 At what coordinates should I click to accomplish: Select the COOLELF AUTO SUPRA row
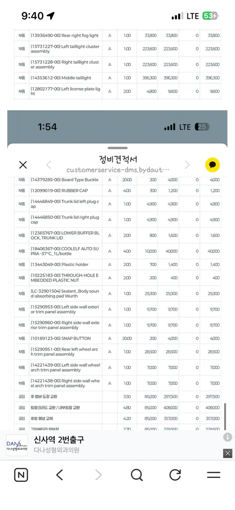pyautogui.click(x=117, y=251)
